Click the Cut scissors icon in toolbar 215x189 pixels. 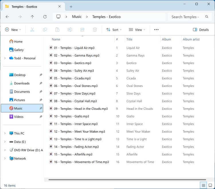(x=32, y=30)
